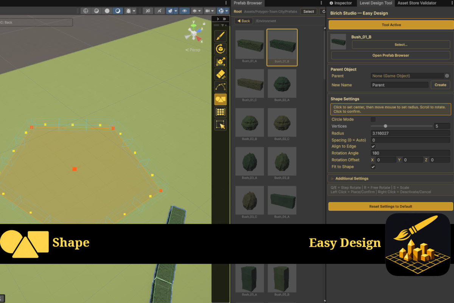Switch to shaded wireframe draw mode
Viewport: 454px width, 303px height.
coord(96,11)
